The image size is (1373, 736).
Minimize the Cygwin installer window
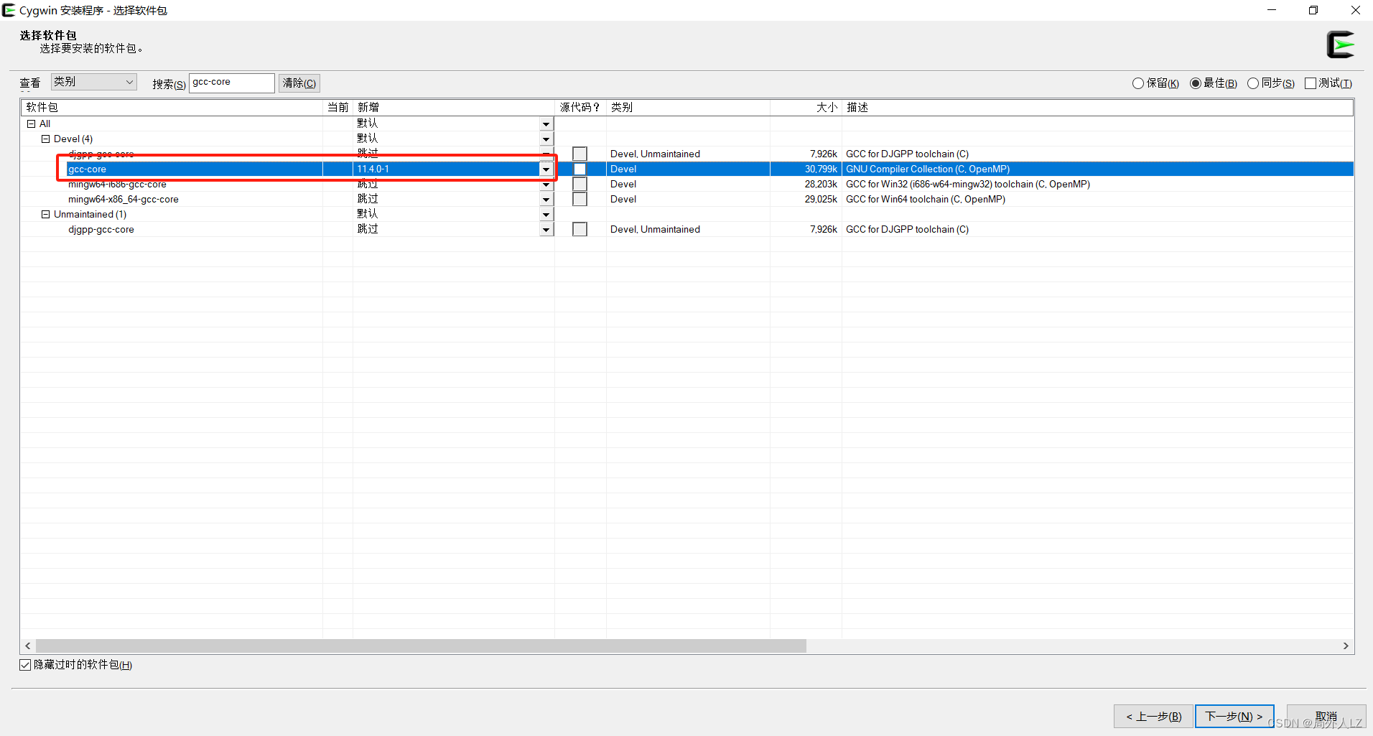pyautogui.click(x=1272, y=10)
